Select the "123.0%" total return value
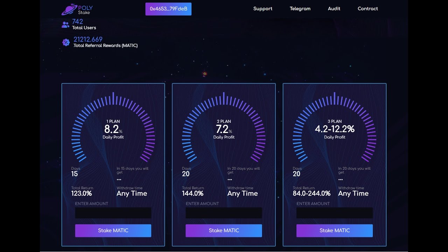This screenshot has height=252, width=448. tap(82, 193)
